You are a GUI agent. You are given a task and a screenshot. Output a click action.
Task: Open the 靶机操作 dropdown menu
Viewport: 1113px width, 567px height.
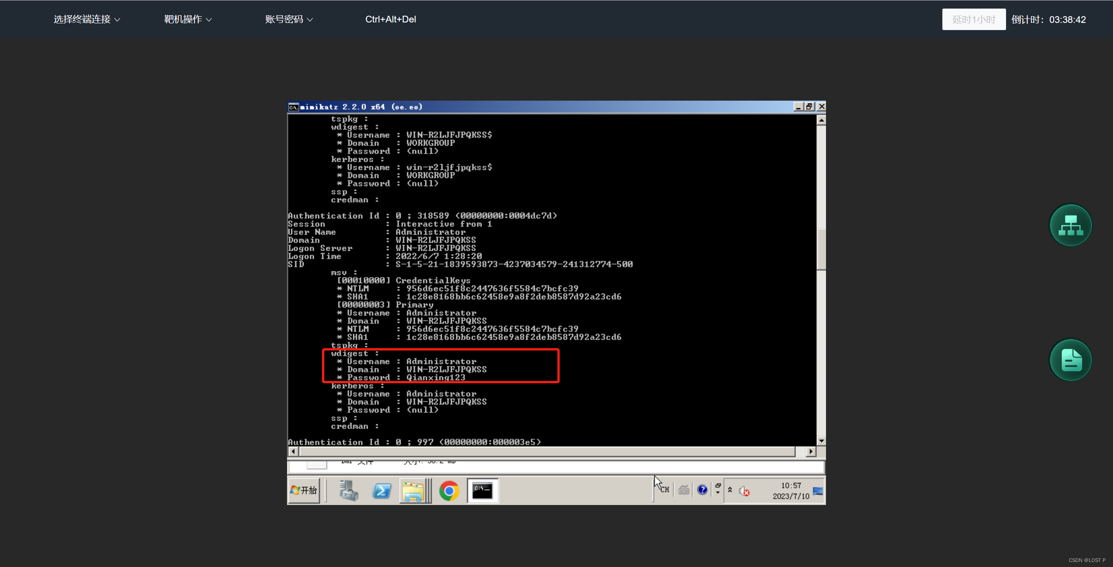tap(188, 19)
